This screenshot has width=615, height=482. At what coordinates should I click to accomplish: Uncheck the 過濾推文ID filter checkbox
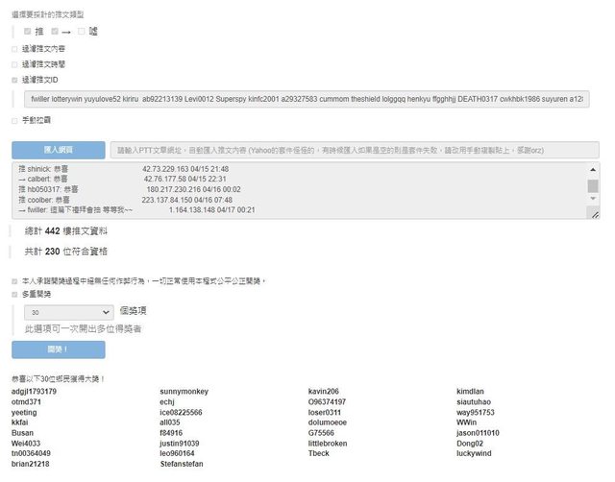click(x=14, y=80)
